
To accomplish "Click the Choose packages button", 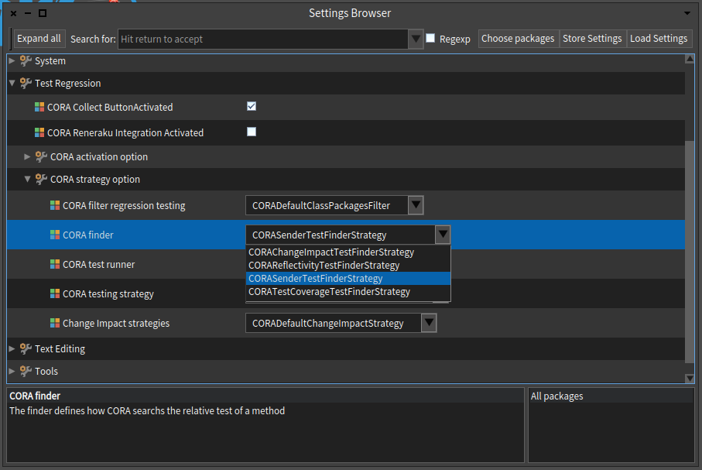I will click(x=518, y=39).
